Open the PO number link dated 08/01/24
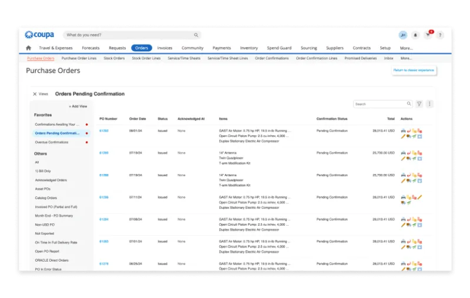This screenshot has width=470, height=298. pos(104,130)
